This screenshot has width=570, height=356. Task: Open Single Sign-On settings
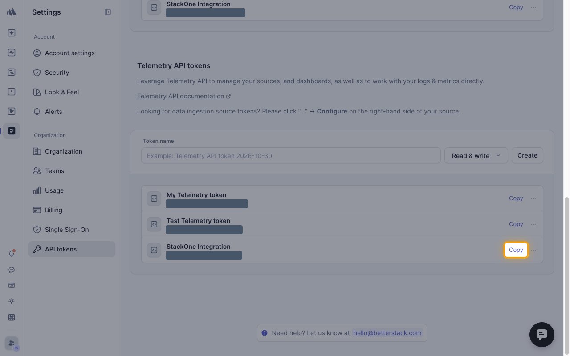click(72, 230)
